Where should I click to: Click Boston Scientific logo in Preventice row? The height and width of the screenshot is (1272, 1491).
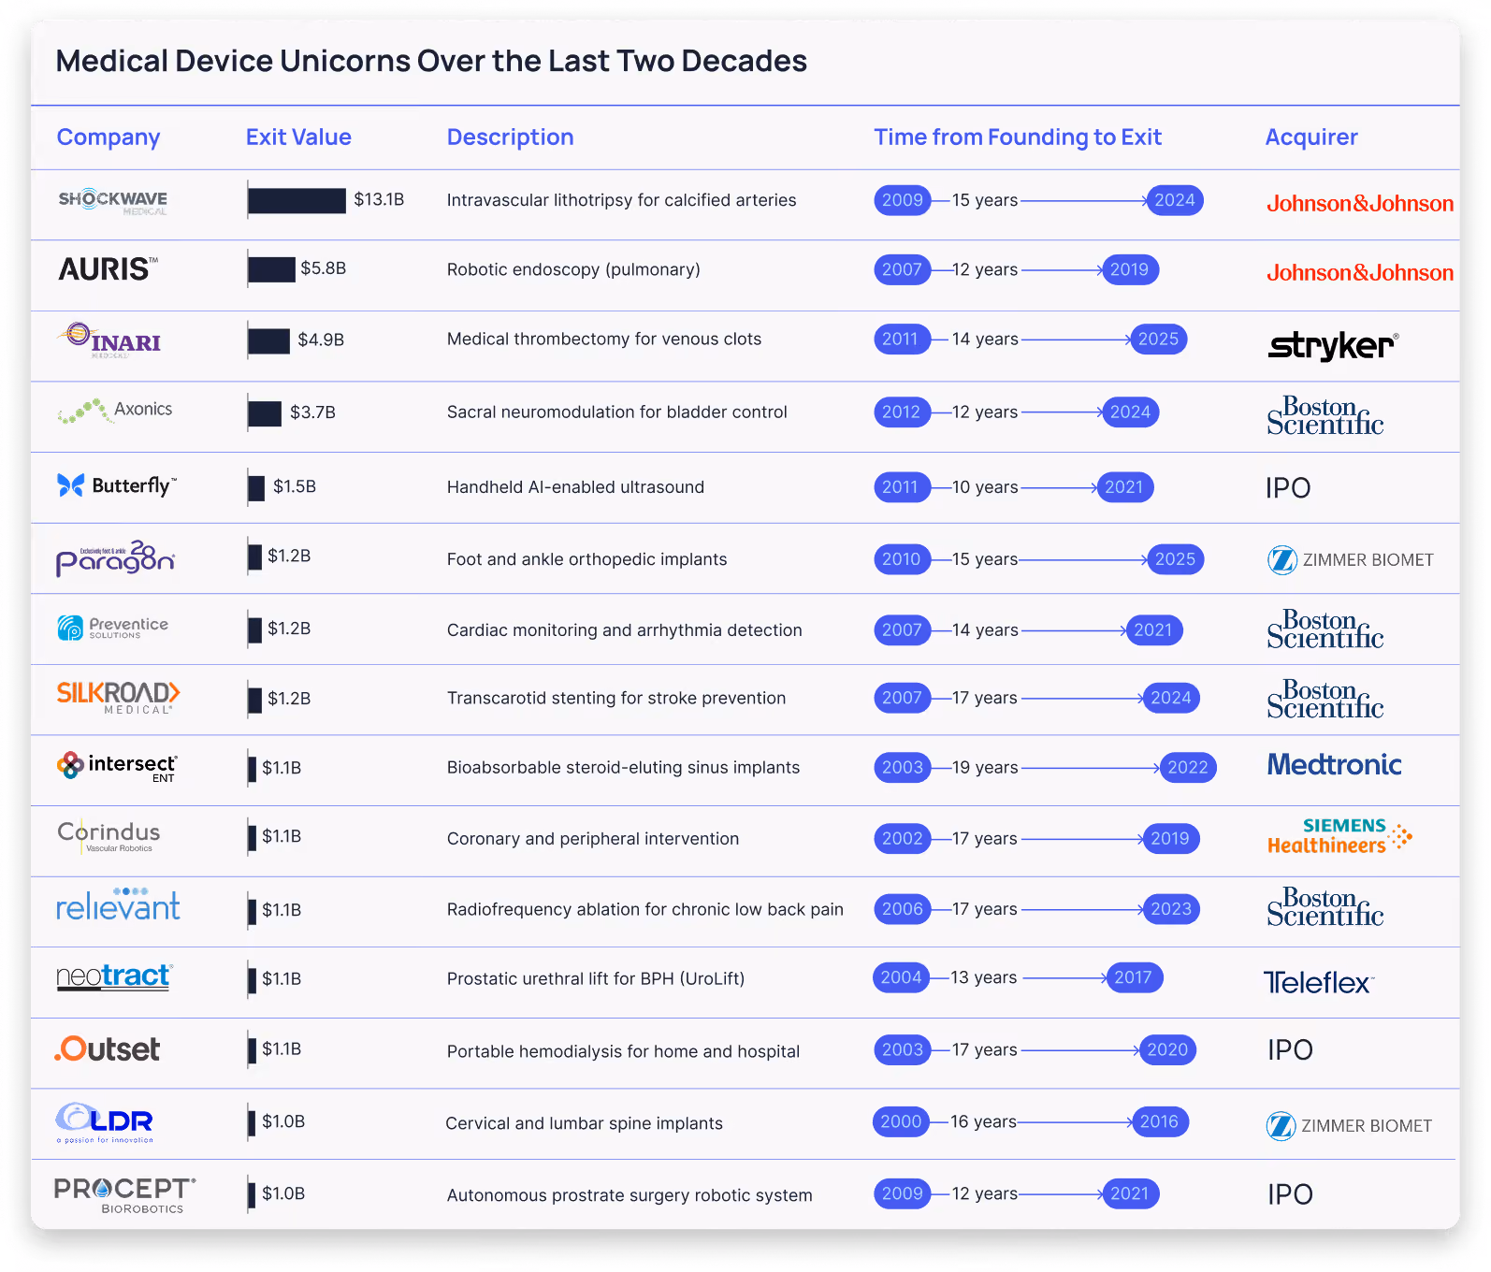[1325, 629]
